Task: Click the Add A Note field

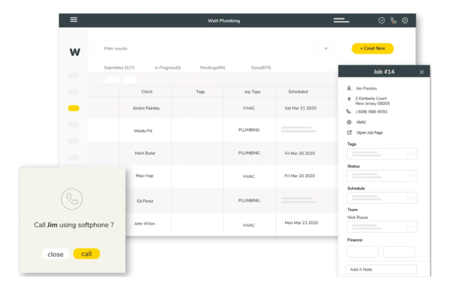Action: click(382, 269)
